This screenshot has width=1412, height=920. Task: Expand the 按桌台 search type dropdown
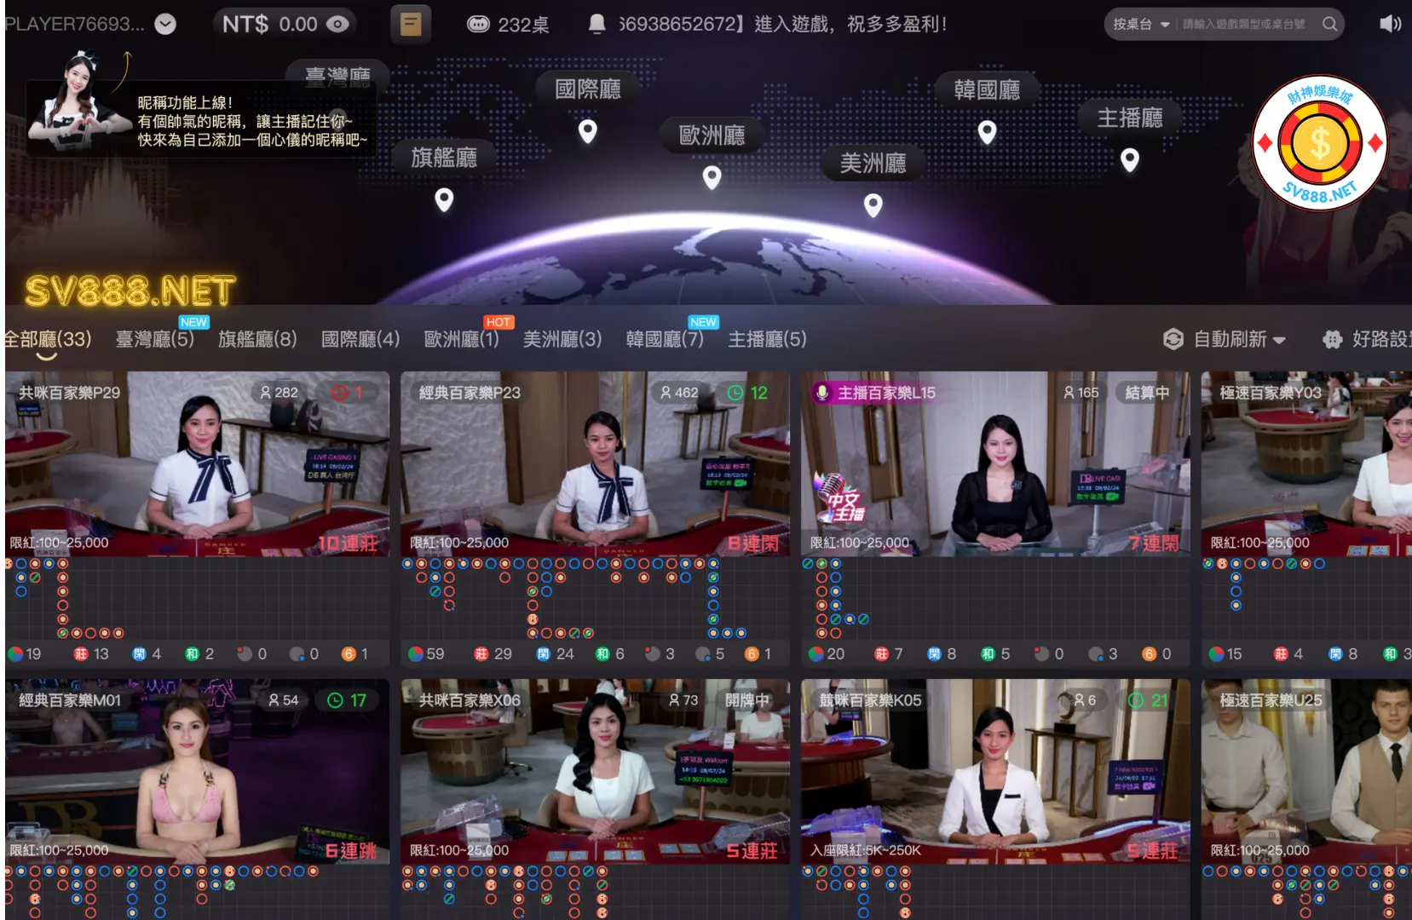pyautogui.click(x=1141, y=24)
